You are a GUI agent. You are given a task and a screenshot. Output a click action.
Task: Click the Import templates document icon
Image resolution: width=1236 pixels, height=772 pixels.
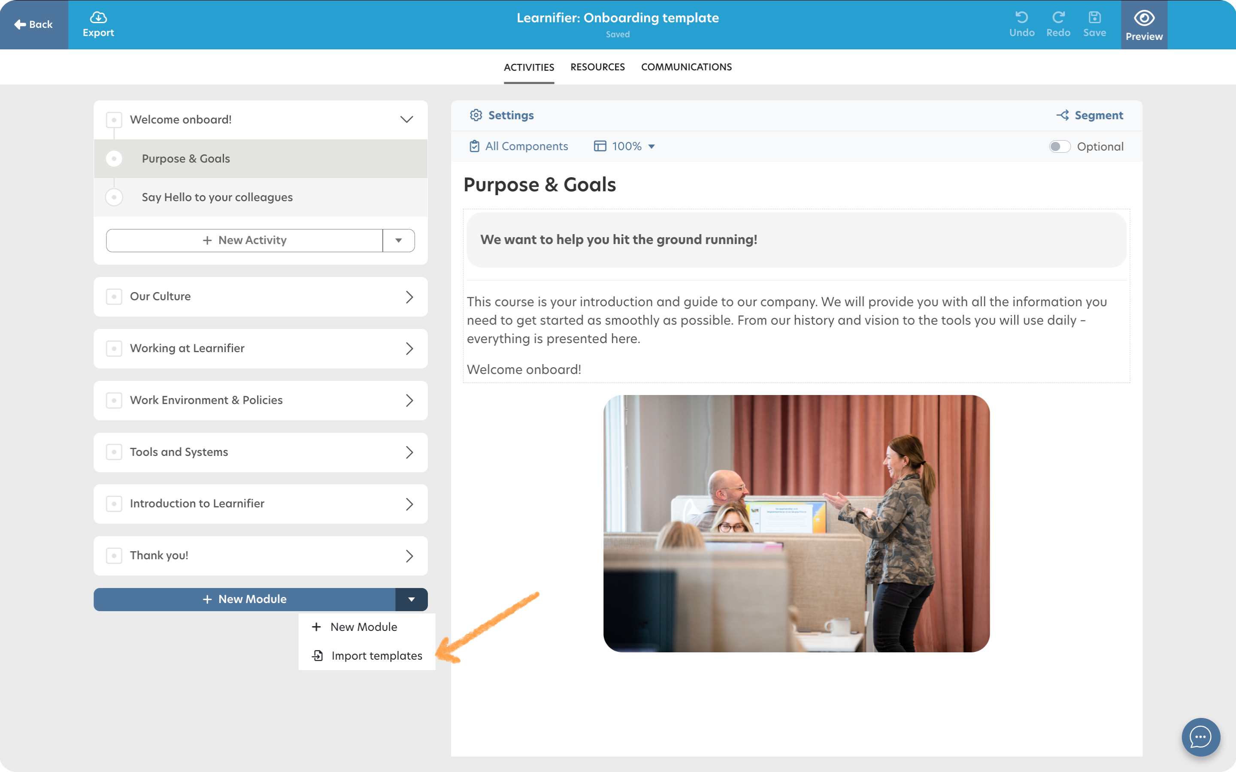click(318, 656)
